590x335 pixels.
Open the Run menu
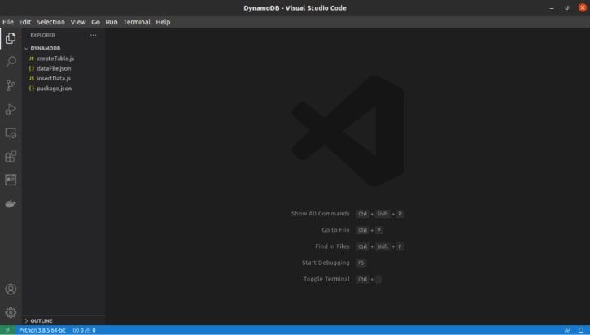111,22
